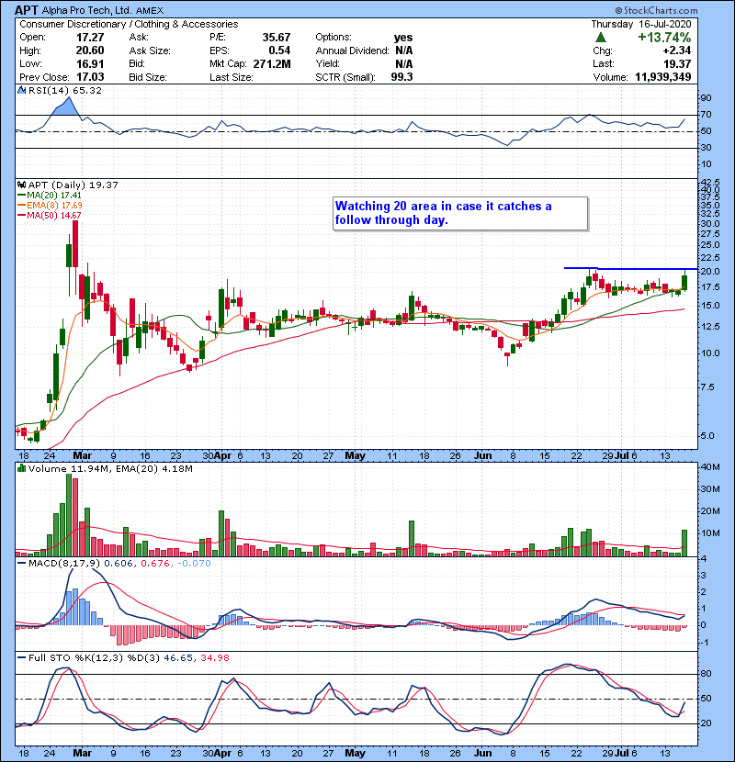This screenshot has height=762, width=735.
Task: Click the 'Alpha Pro Tech, Ltd.' company name
Action: coord(86,10)
